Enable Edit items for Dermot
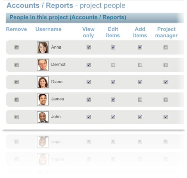The height and width of the screenshot is (178, 187). click(113, 65)
